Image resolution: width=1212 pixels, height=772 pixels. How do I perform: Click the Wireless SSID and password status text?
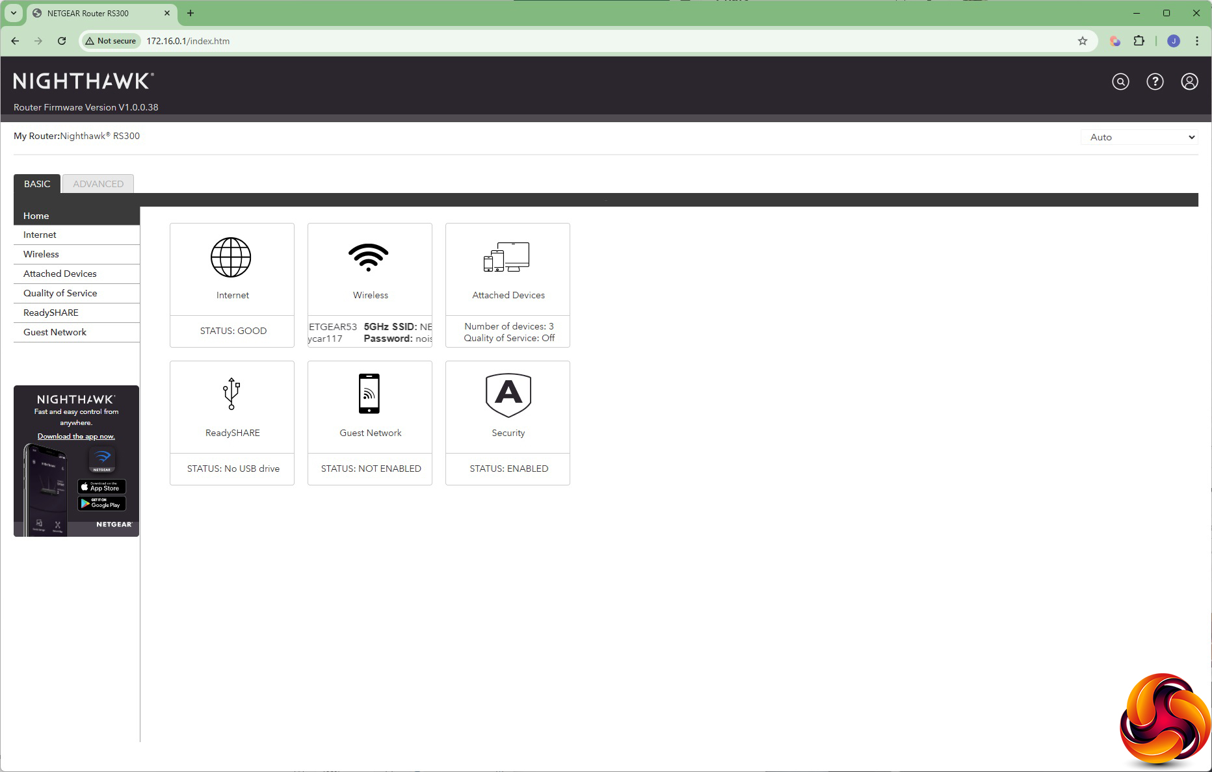tap(370, 333)
